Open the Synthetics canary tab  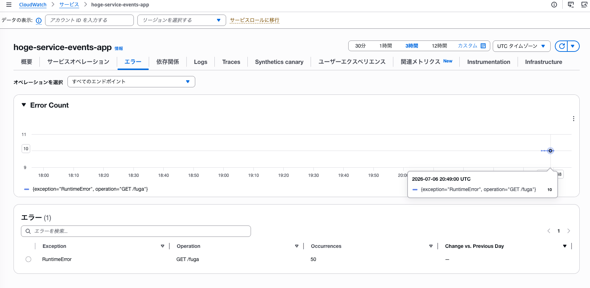tap(279, 62)
